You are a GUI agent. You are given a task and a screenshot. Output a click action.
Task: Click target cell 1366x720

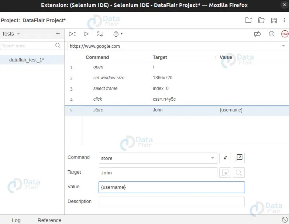coord(162,78)
